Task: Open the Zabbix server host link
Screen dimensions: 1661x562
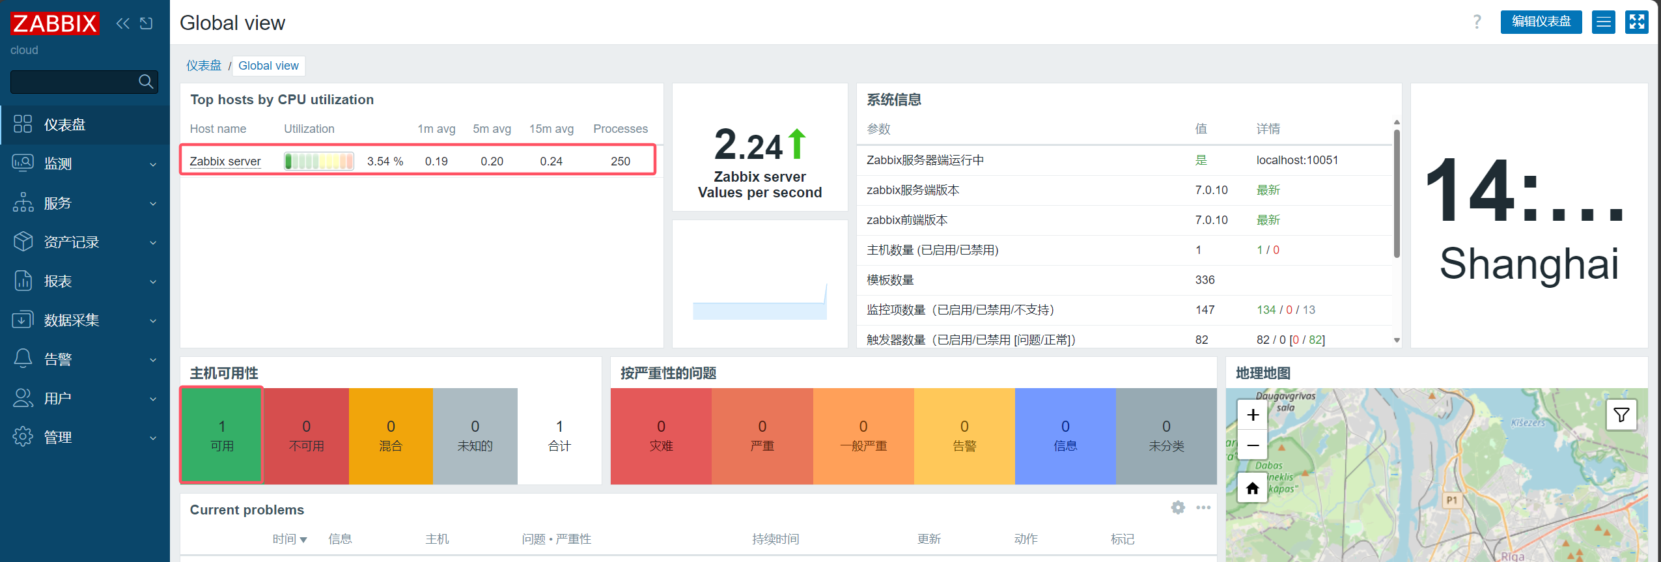Action: 225,162
